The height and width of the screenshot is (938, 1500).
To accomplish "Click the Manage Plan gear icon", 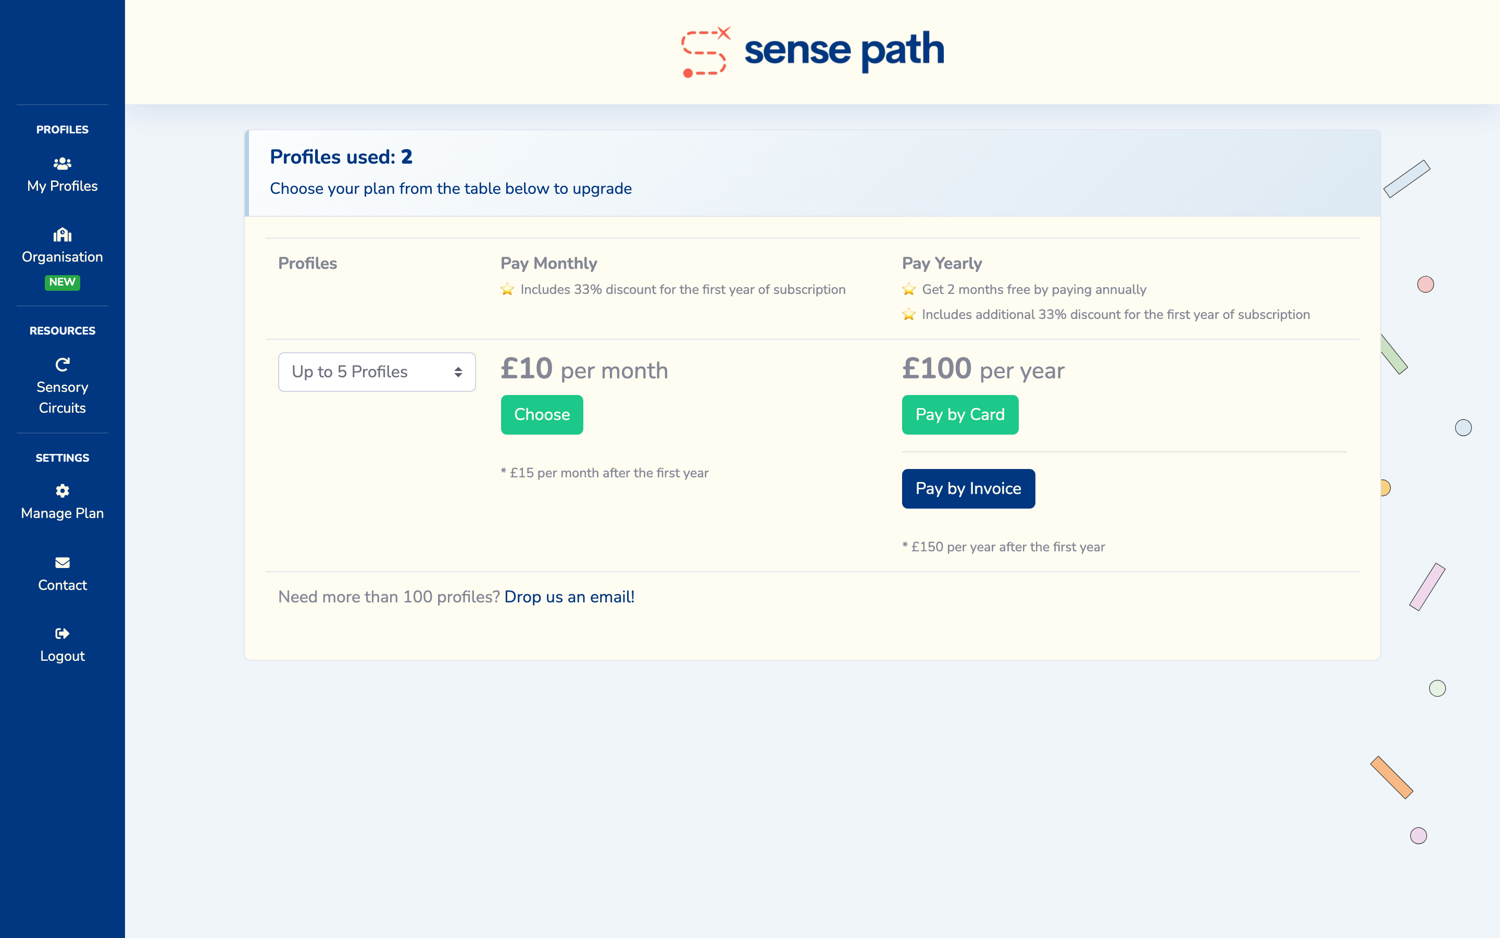I will (x=62, y=490).
